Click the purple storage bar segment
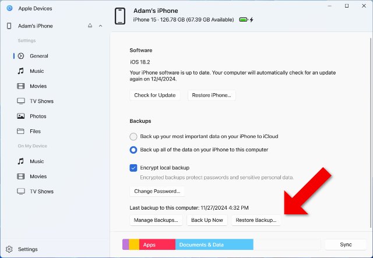Viewport: 373px width, 258px height. [x=126, y=245]
